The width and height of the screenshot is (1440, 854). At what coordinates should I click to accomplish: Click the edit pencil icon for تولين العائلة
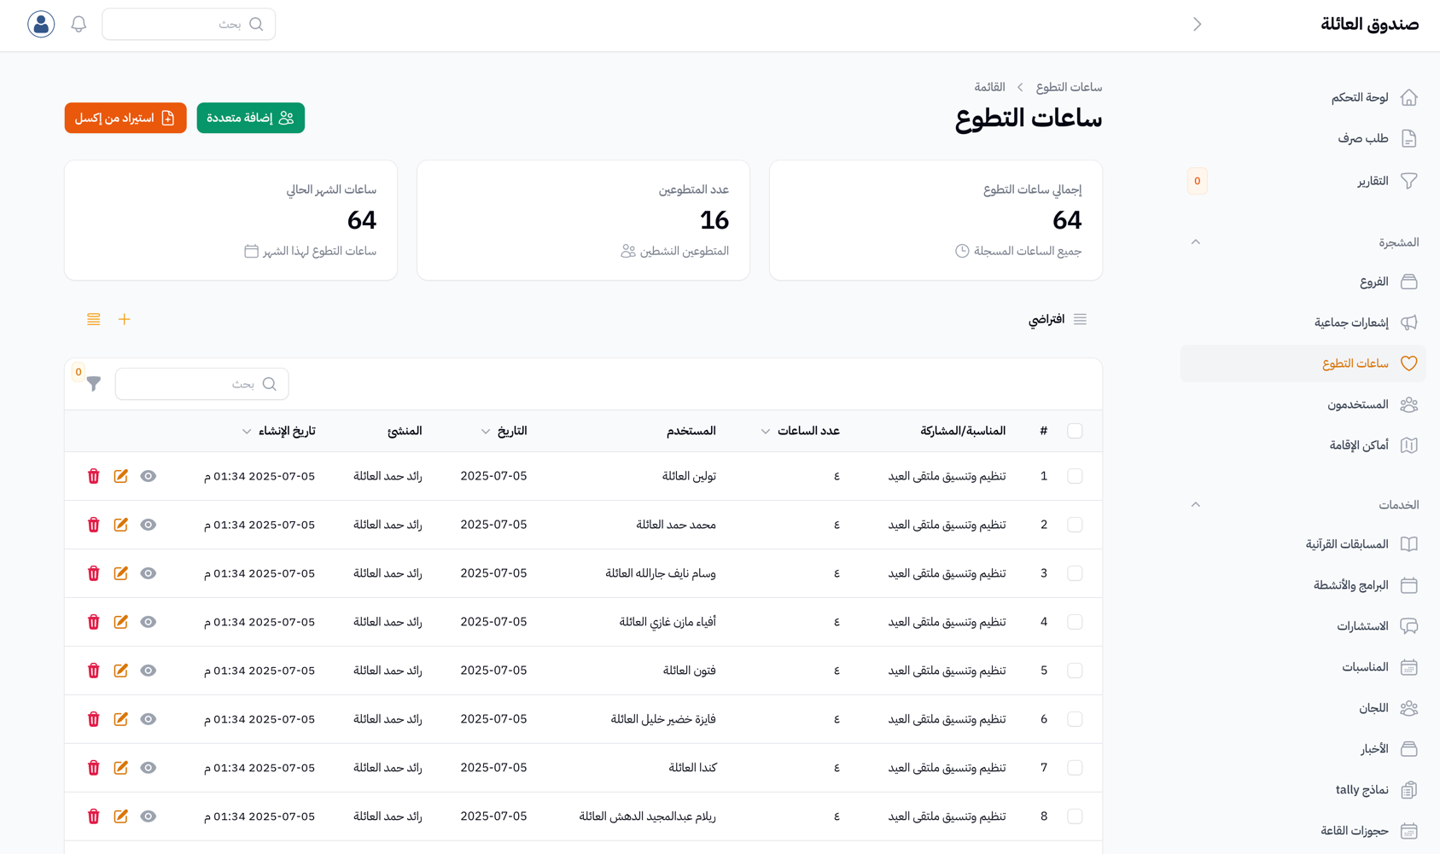tap(120, 476)
